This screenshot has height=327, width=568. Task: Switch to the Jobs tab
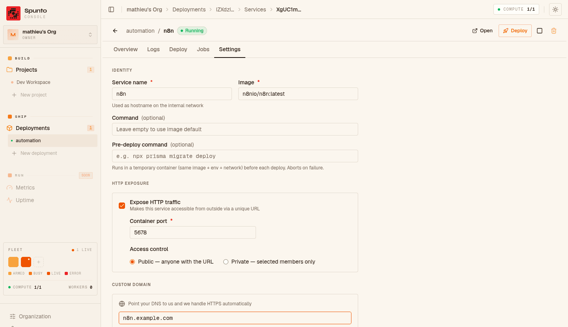pos(203,49)
